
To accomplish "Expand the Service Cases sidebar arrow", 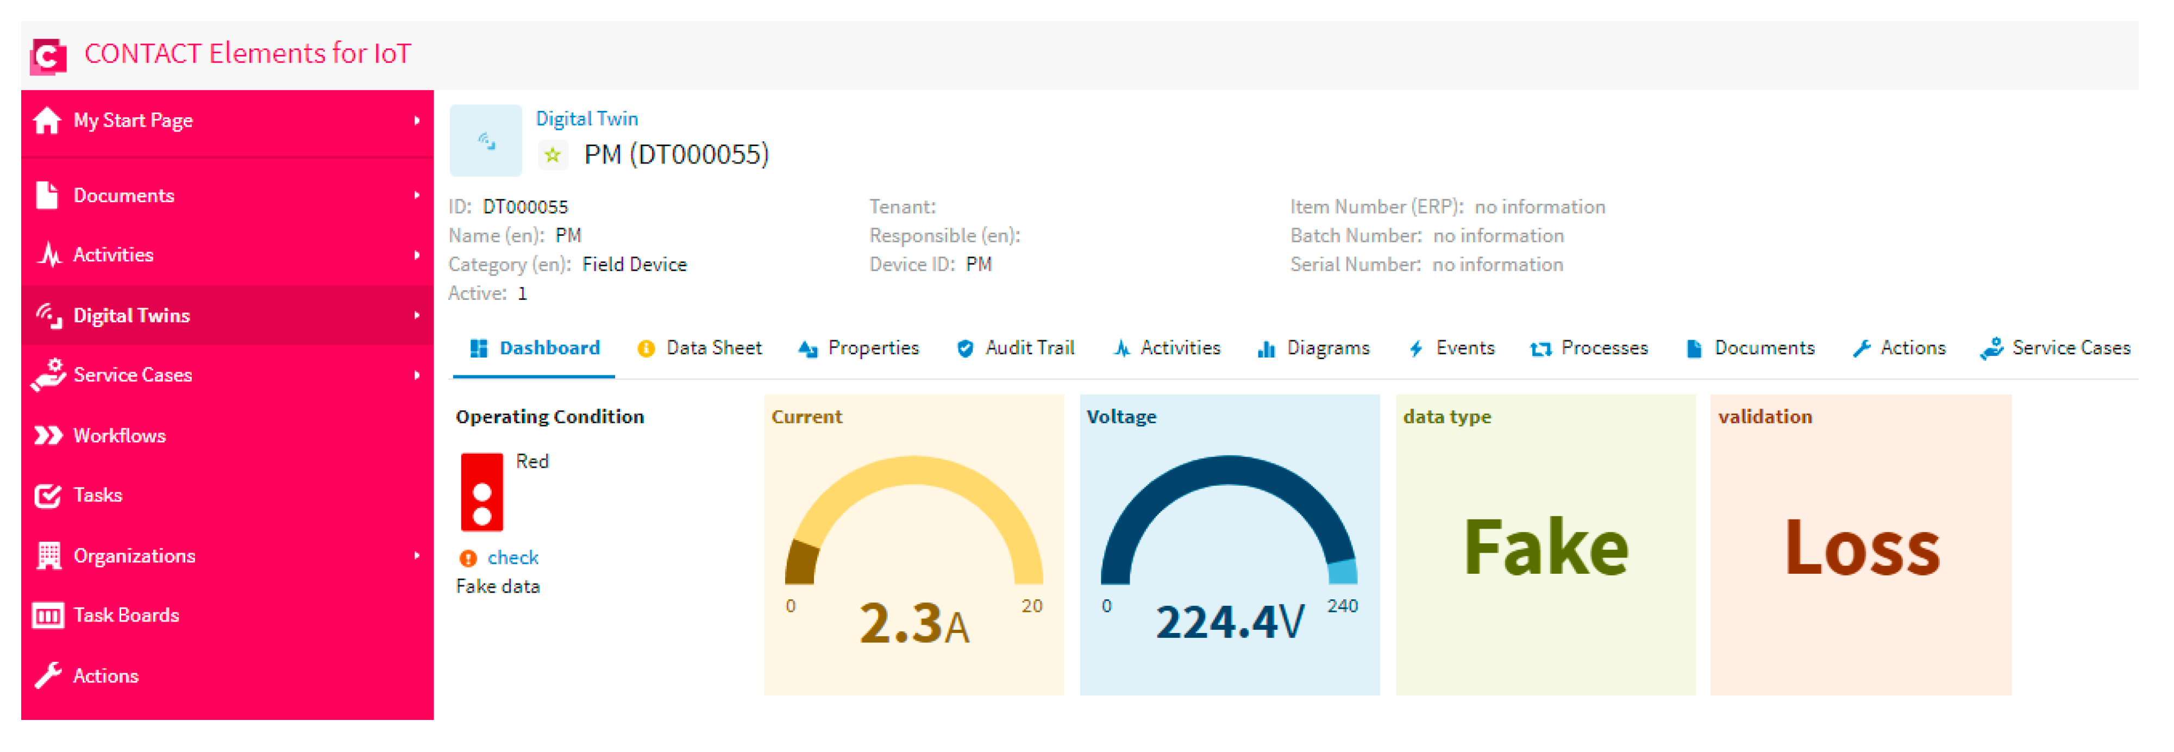I will click(x=417, y=375).
